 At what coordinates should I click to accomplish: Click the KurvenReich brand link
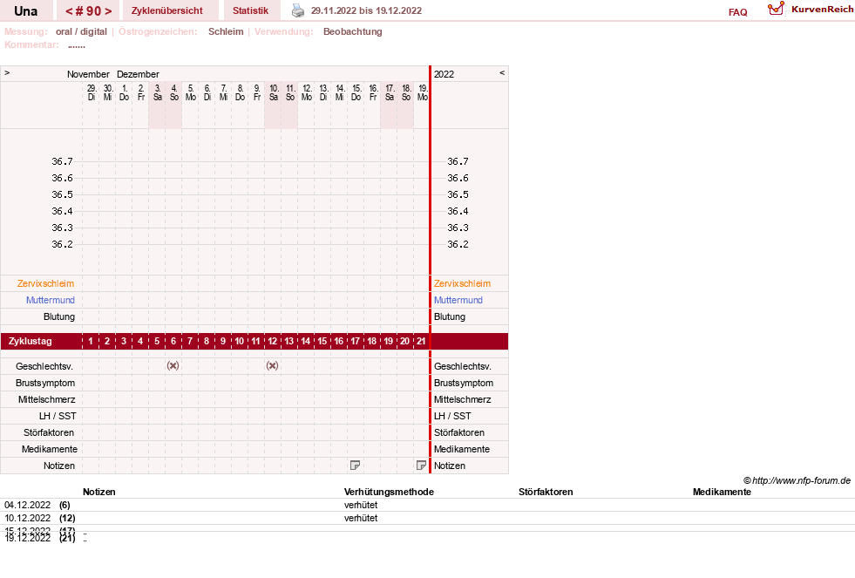click(822, 10)
